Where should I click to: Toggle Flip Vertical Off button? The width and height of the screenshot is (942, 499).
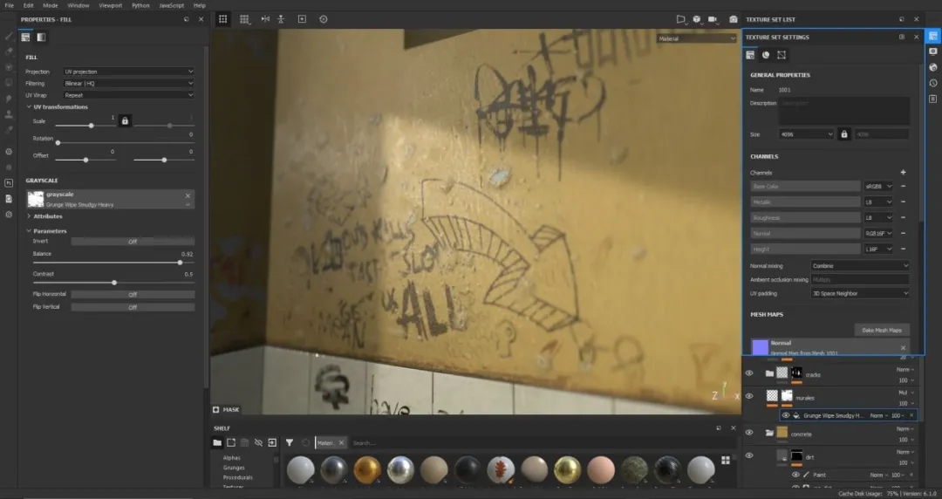click(133, 307)
